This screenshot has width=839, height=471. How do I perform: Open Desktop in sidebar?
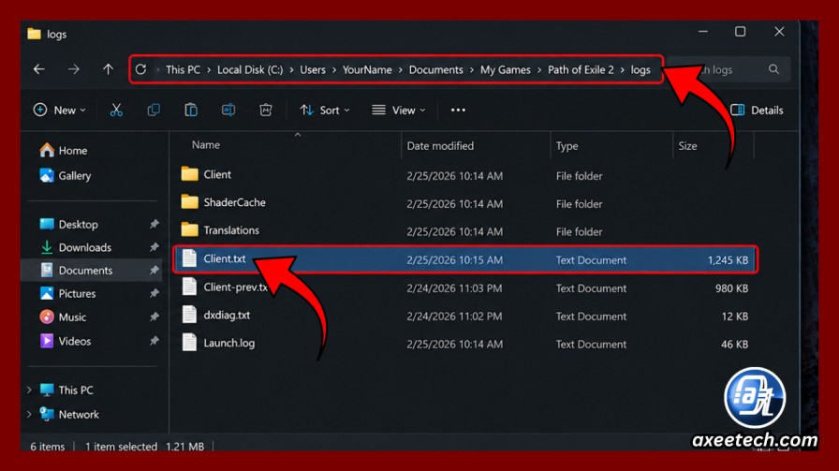[x=68, y=224]
